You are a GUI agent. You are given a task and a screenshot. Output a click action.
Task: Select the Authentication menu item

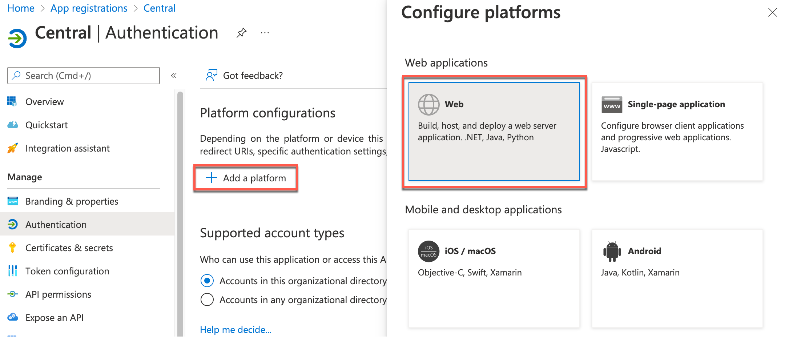click(87, 225)
